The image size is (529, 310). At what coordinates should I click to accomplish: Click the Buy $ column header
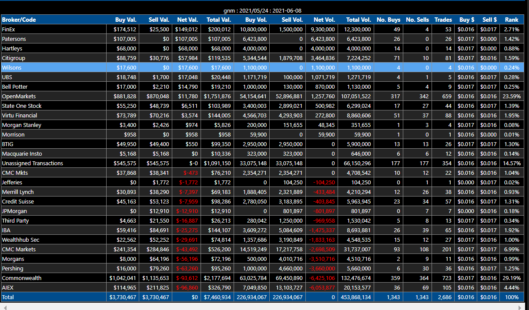467,20
